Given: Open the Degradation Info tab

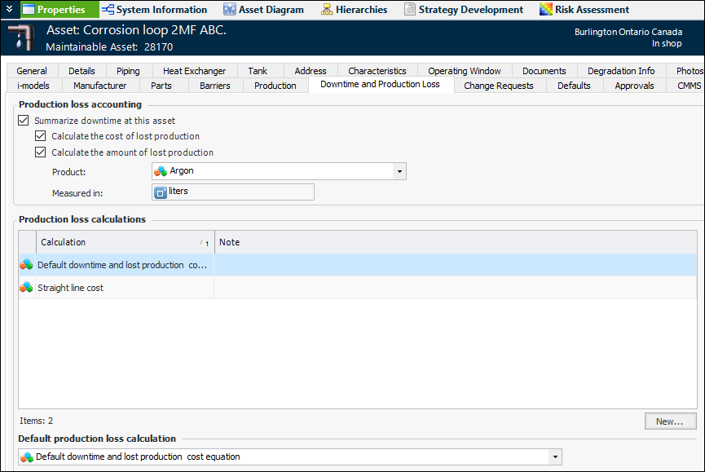Looking at the screenshot, I should 620,71.
